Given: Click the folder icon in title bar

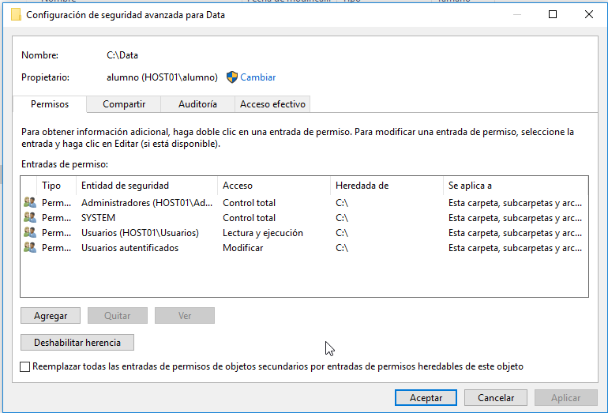Looking at the screenshot, I should (x=15, y=15).
